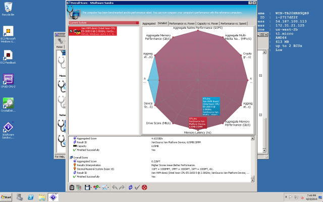Click the colored spheres reference options icon
Image resolution: width=323 pixels, height=202 pixels.
click(96, 187)
